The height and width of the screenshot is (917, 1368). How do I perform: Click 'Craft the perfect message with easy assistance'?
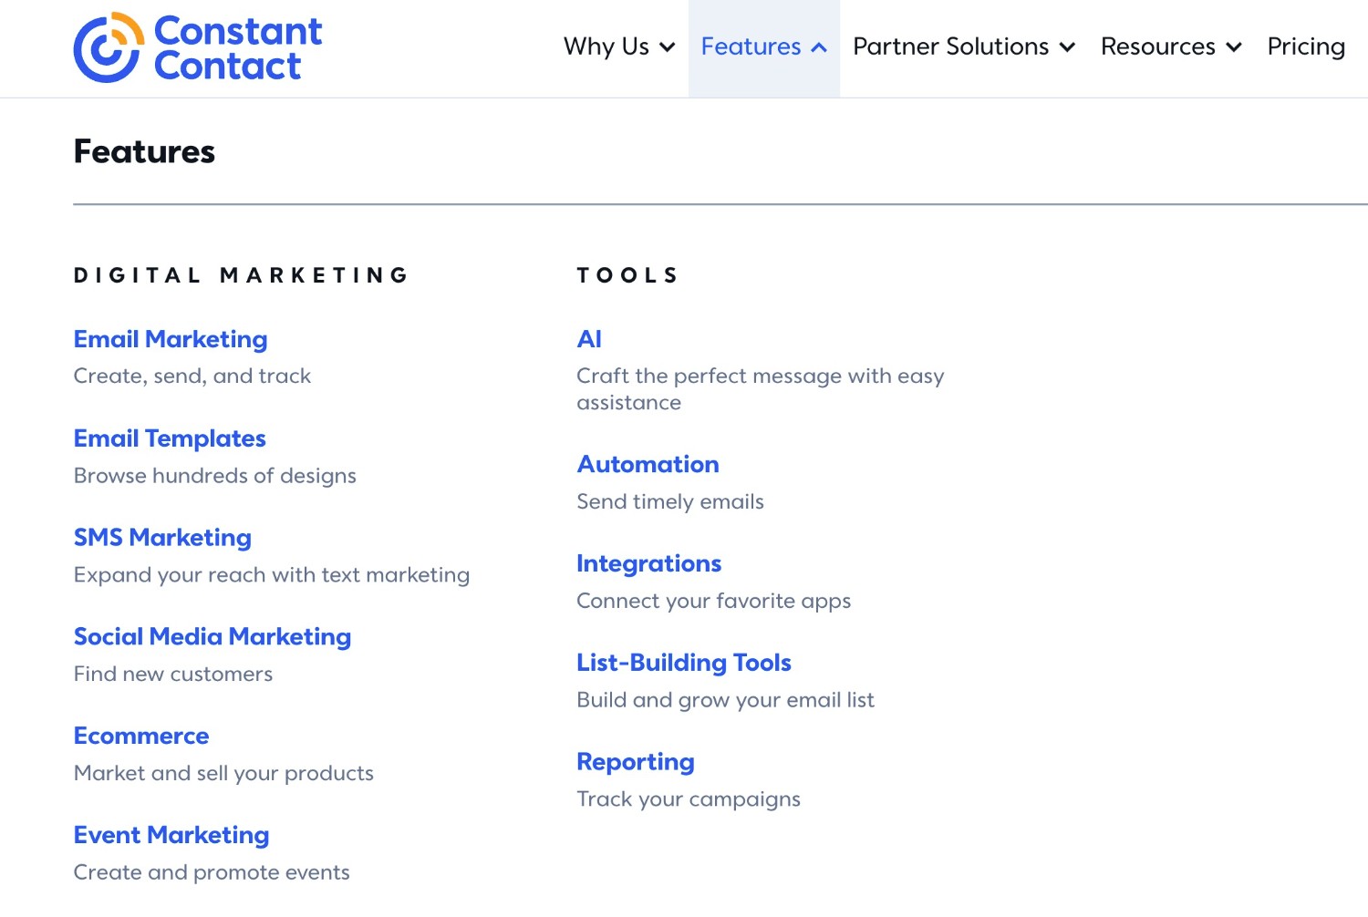tap(761, 389)
